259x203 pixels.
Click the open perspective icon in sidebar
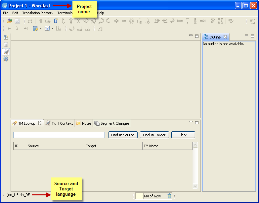click(x=6, y=37)
